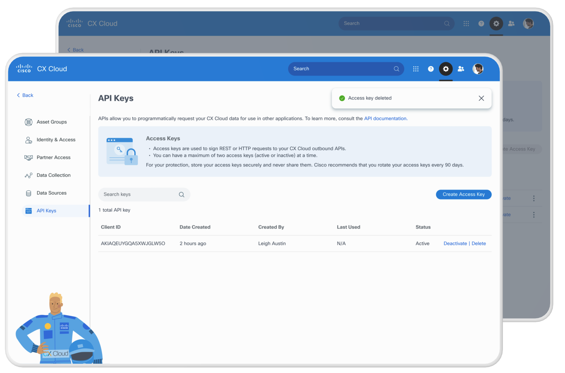Select API Keys menu item
Viewport: 565px width, 373px height.
56,211
